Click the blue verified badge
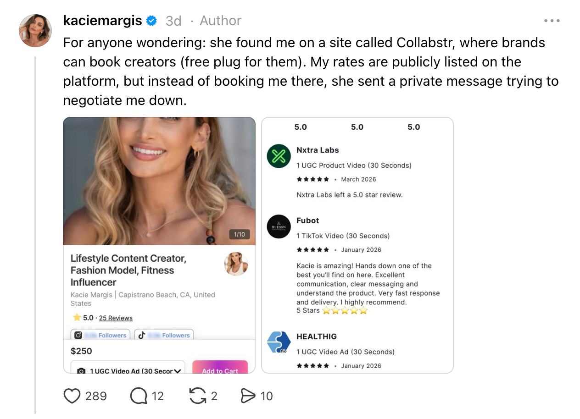Screen dimensions: 580x419 [152, 21]
